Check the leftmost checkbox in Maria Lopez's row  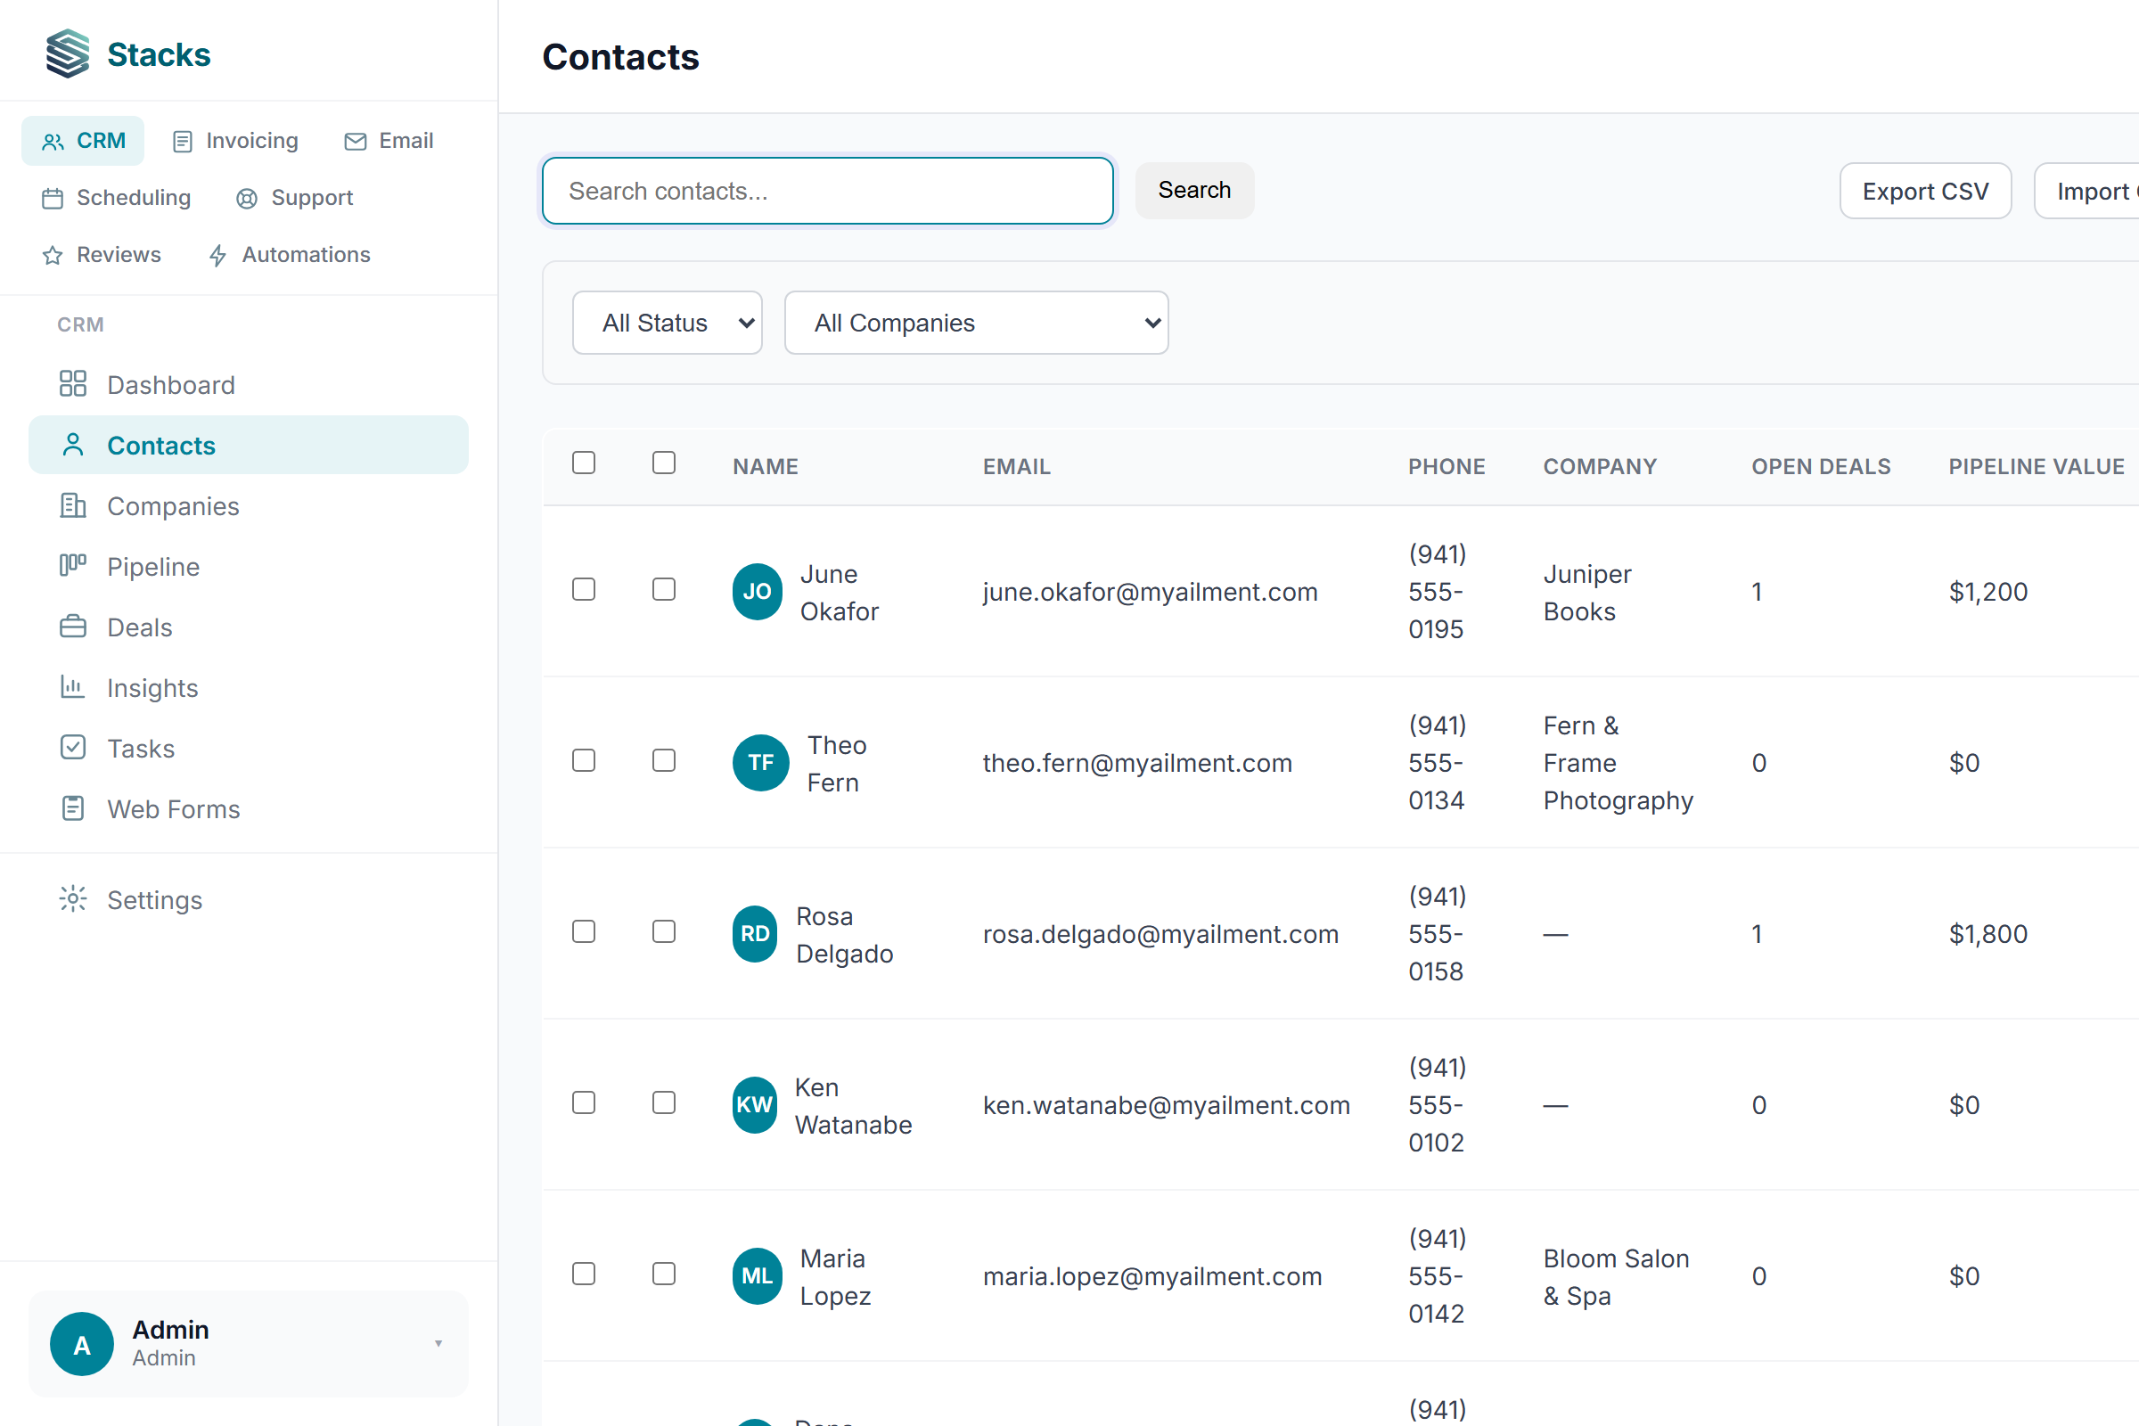pos(584,1274)
